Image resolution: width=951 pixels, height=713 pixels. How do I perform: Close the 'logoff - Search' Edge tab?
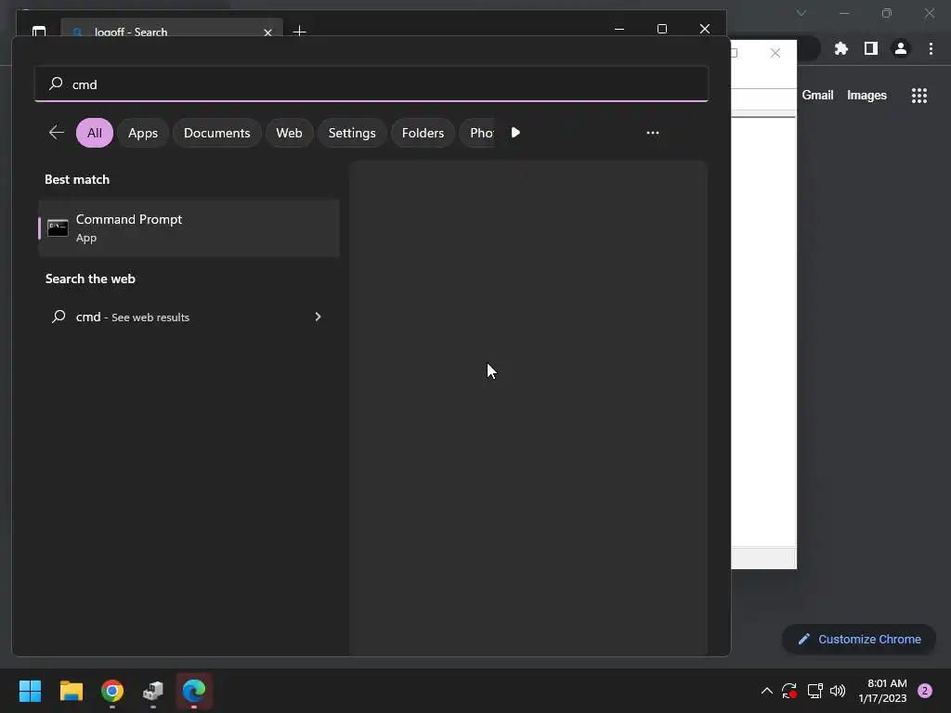pos(267,32)
